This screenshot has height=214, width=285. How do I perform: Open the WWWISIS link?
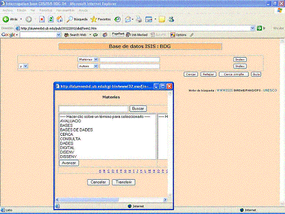[225, 90]
